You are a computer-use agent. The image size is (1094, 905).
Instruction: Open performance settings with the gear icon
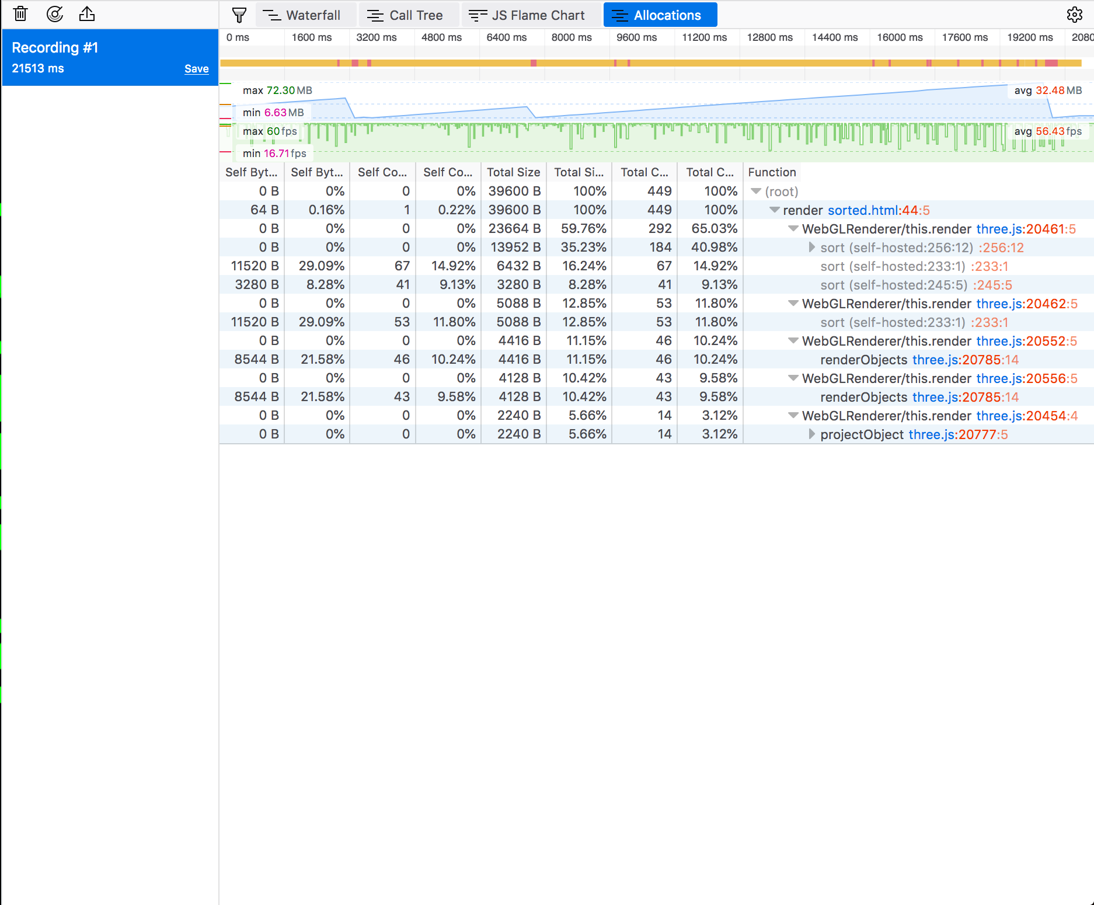tap(1075, 15)
